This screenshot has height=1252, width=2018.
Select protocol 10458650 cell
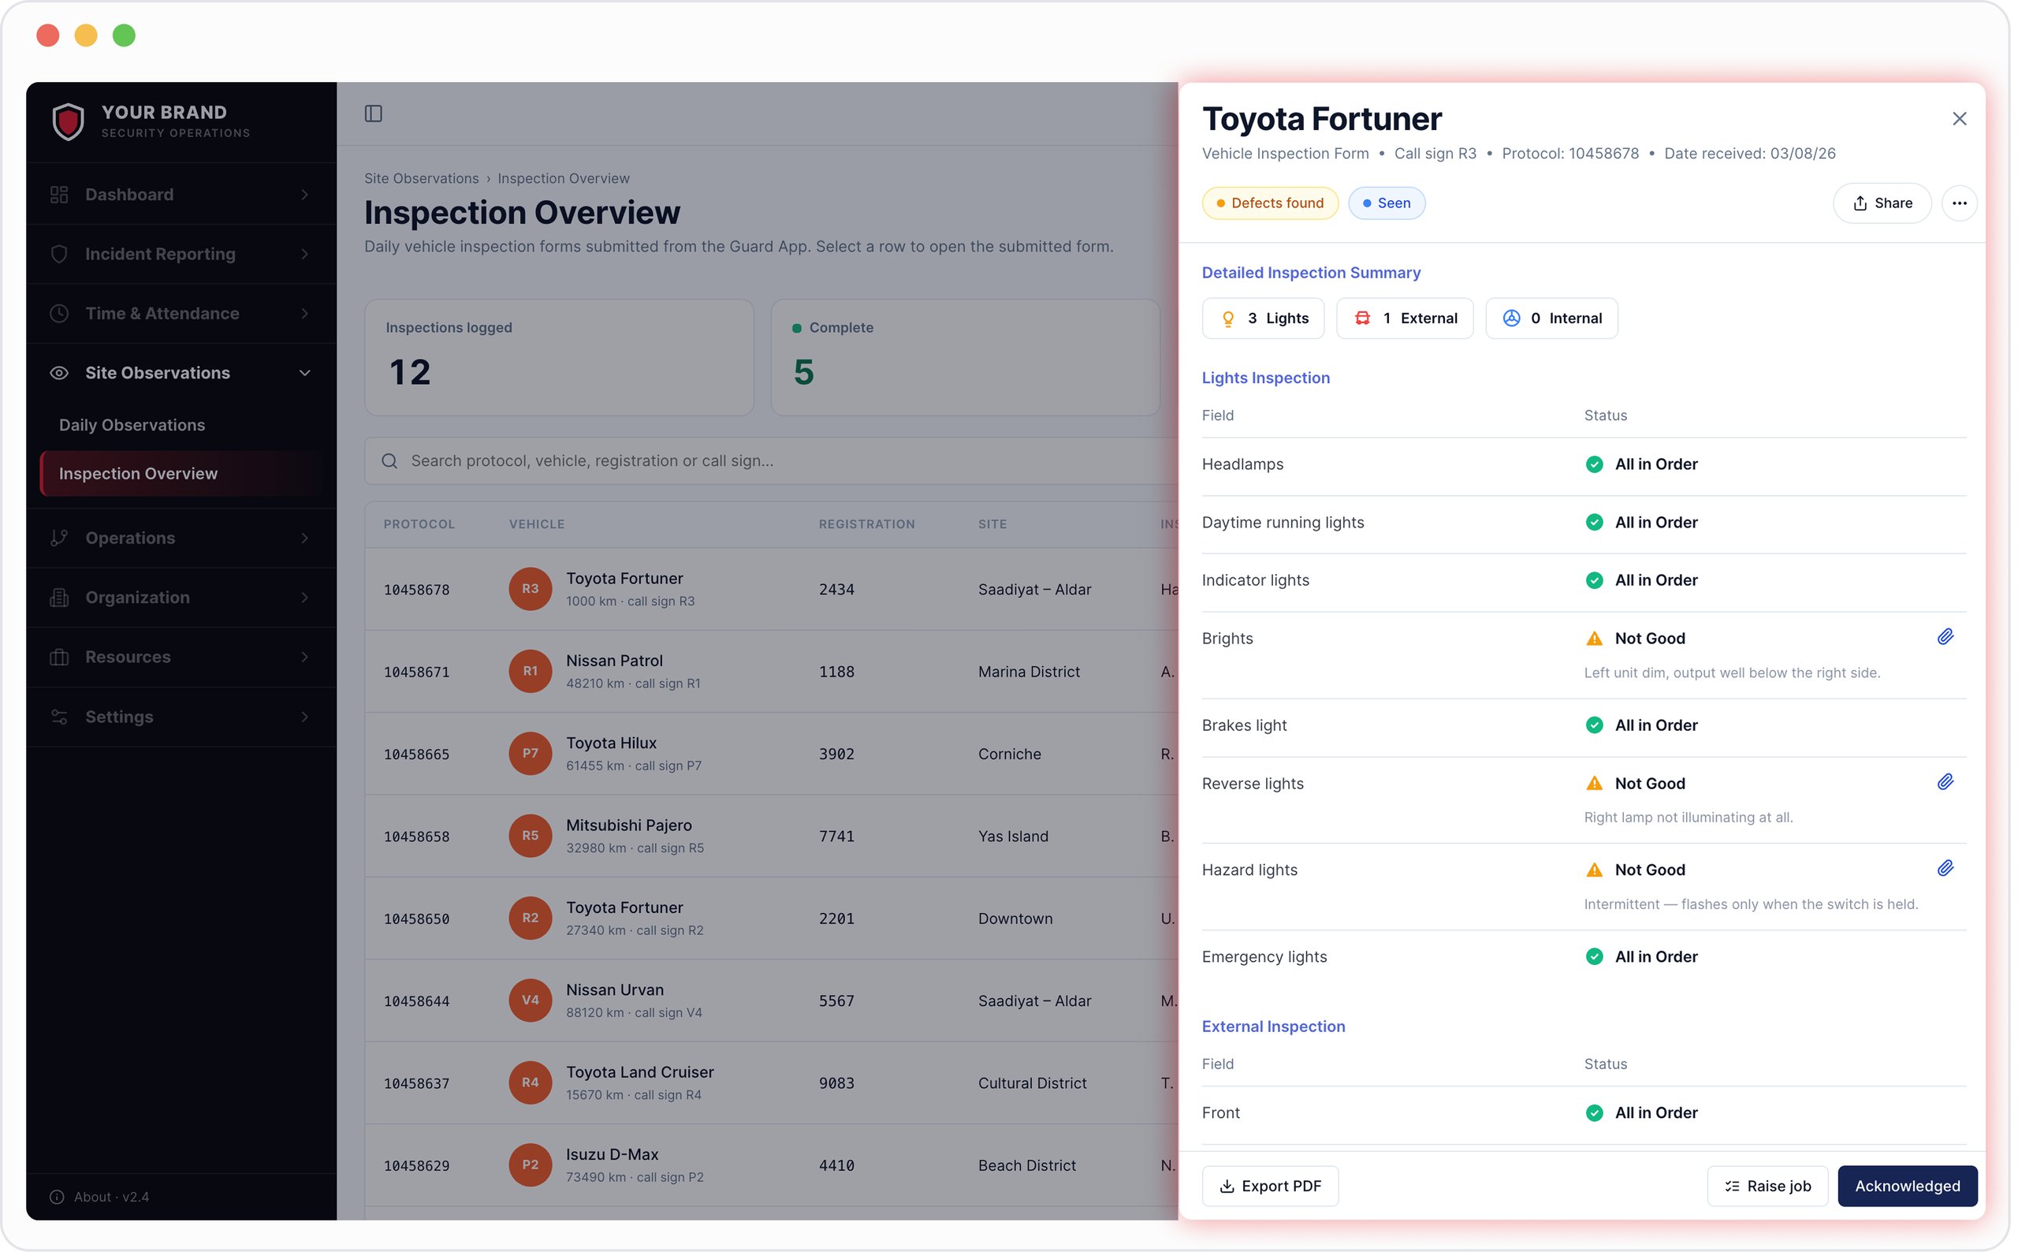coord(416,919)
